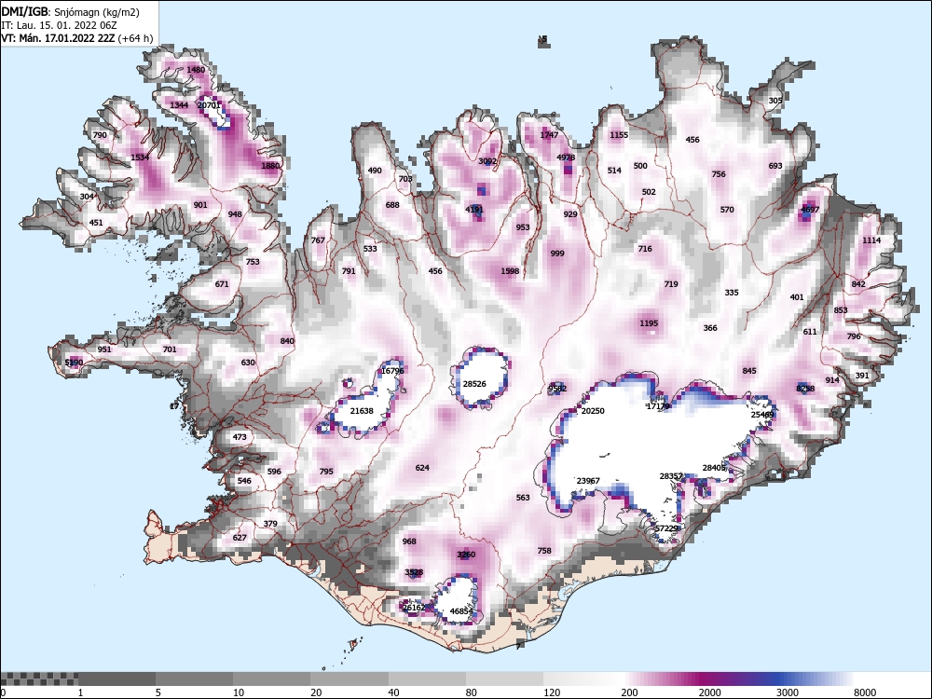Screen dimensions: 932x699
Task: Click the legend scale label '120'
Action: coord(552,692)
